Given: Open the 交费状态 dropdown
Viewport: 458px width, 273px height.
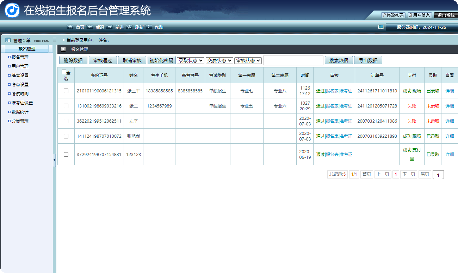Looking at the screenshot, I should point(219,60).
